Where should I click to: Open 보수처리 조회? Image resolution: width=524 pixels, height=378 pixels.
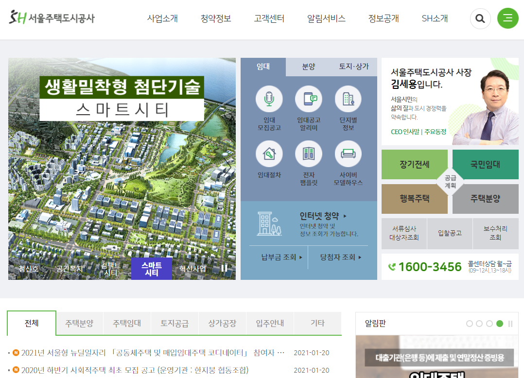(496, 233)
